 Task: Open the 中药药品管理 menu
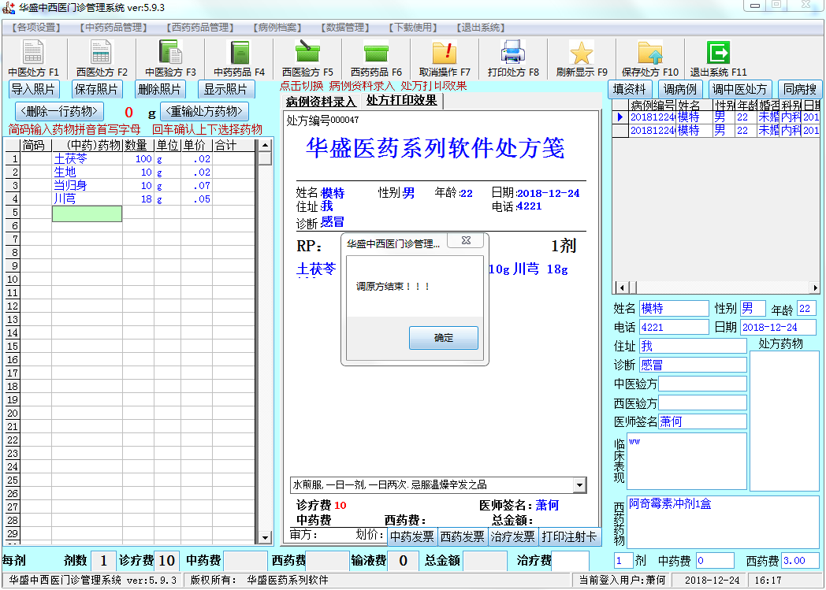click(113, 28)
